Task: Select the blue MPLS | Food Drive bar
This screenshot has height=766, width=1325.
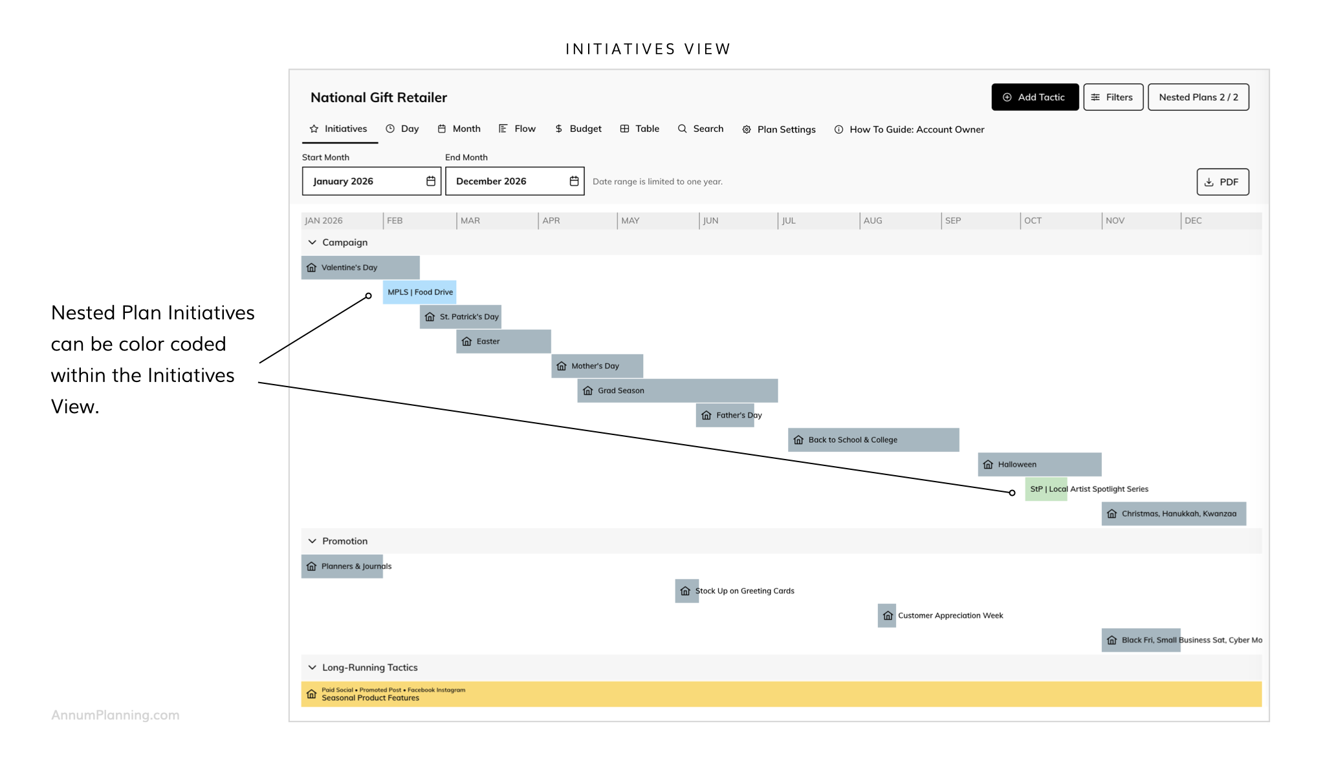Action: pyautogui.click(x=419, y=292)
